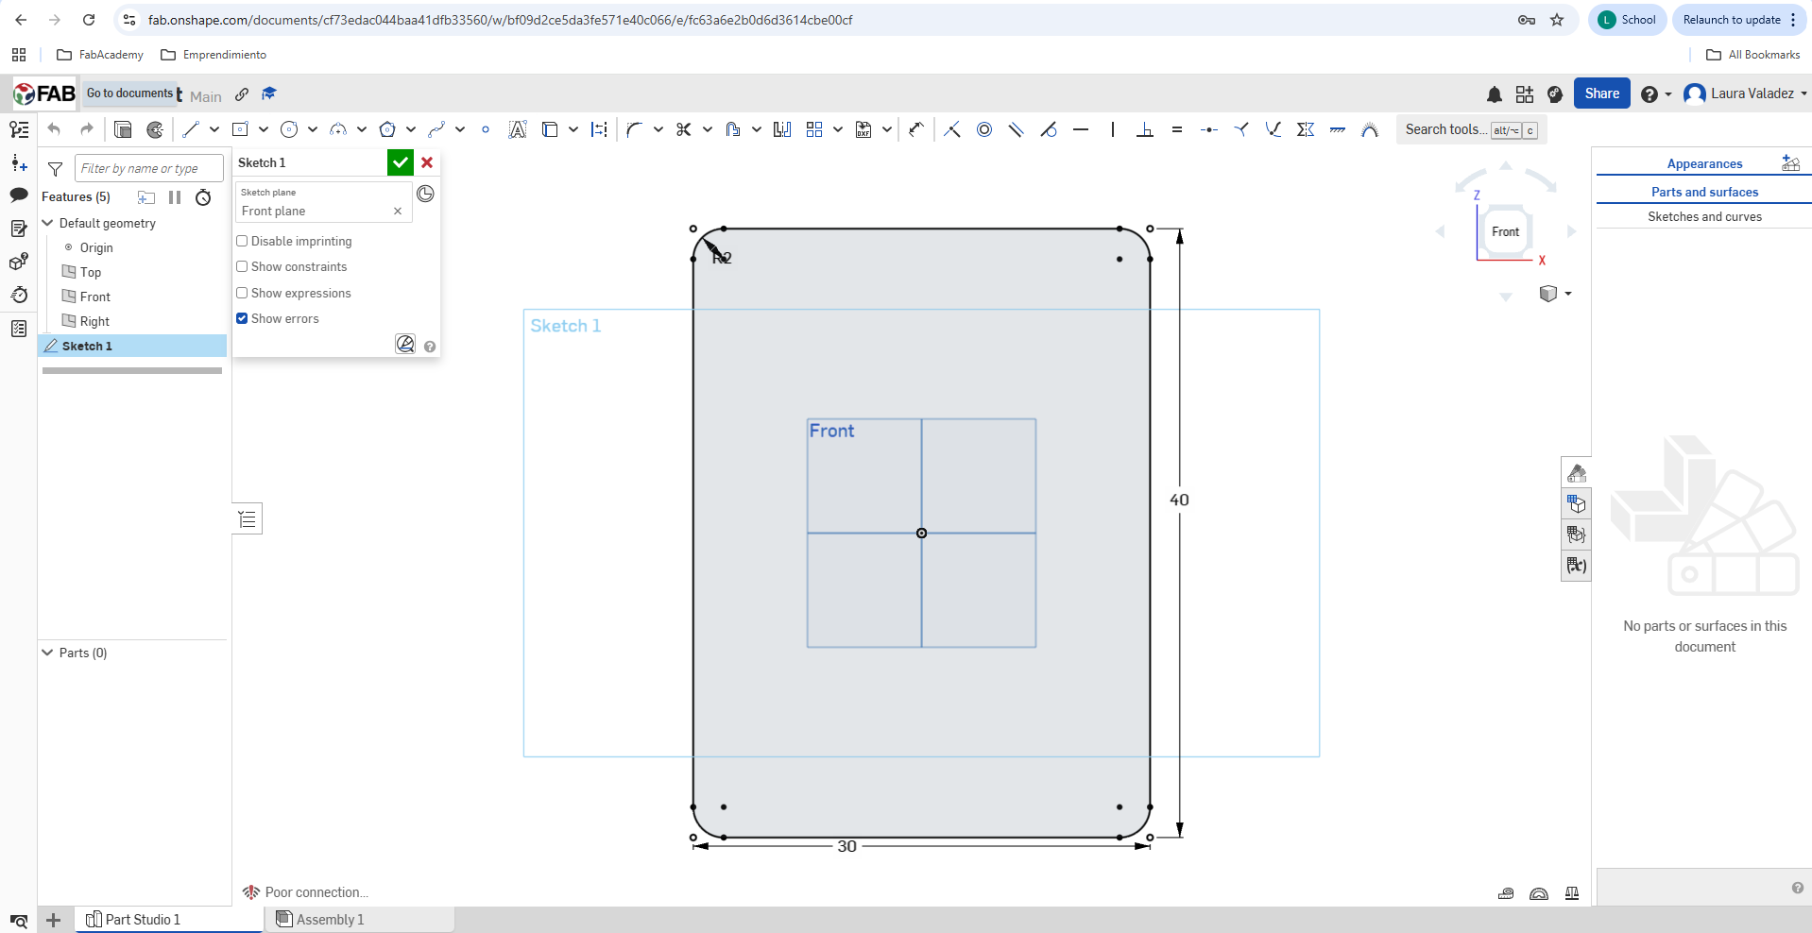Expand the Line tool dropdown arrow
This screenshot has width=1812, height=933.
tap(214, 129)
